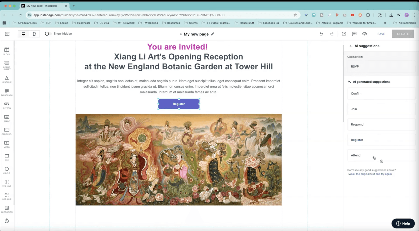The image size is (419, 231).
Task: Go back in browser history
Action: [5, 15]
